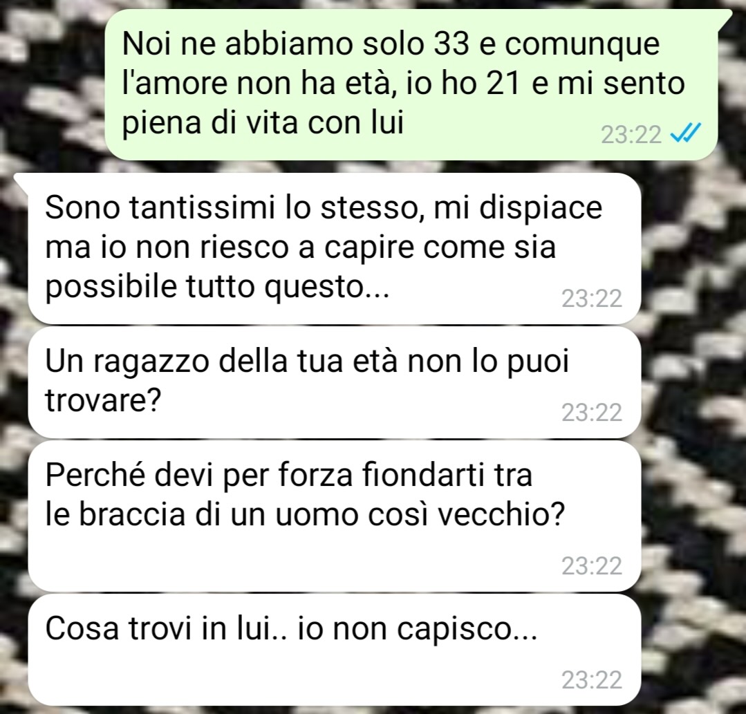This screenshot has width=746, height=714.
Task: Select the message 'Un ragazzo della tua età'
Action: [x=335, y=382]
